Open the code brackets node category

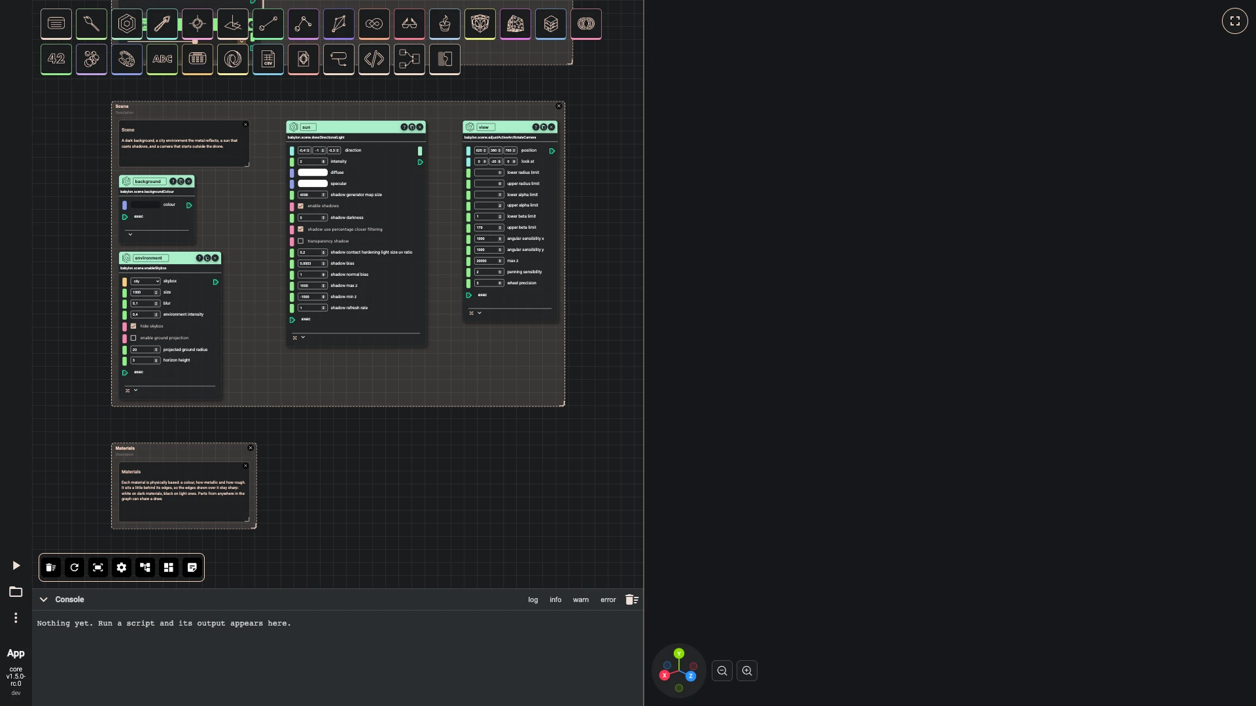[374, 59]
